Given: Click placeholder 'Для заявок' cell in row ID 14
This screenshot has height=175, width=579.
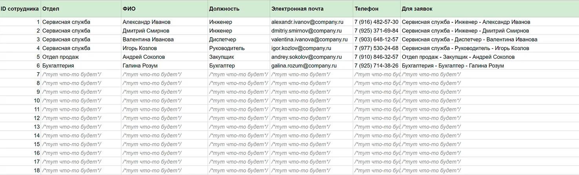Looking at the screenshot, I should [490, 135].
